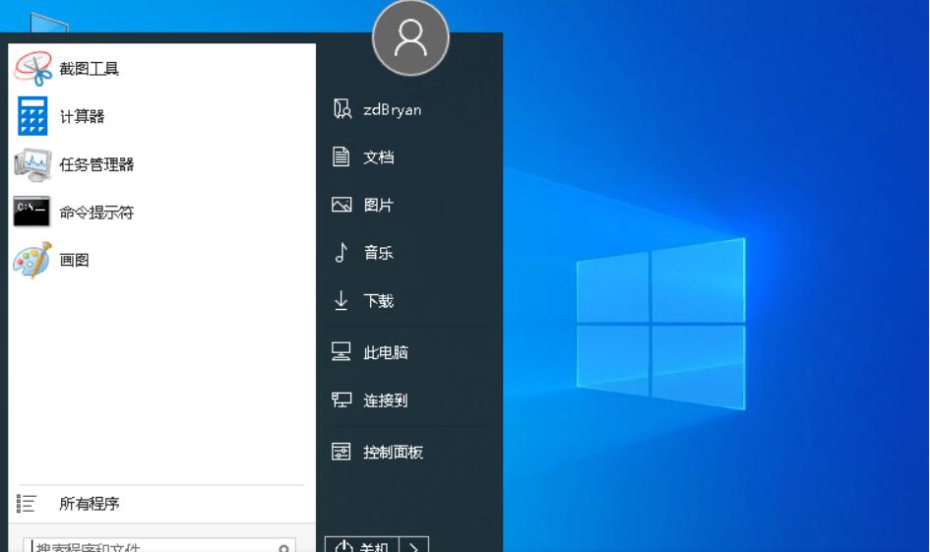Screen dimensions: 930x552
Task: Open 控制面板 Control Panel
Action: [392, 453]
